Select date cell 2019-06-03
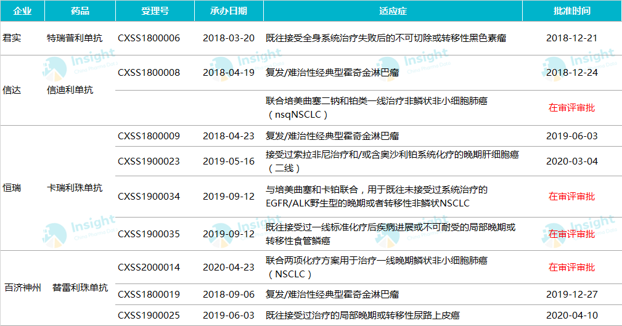The image size is (622, 326). click(229, 316)
